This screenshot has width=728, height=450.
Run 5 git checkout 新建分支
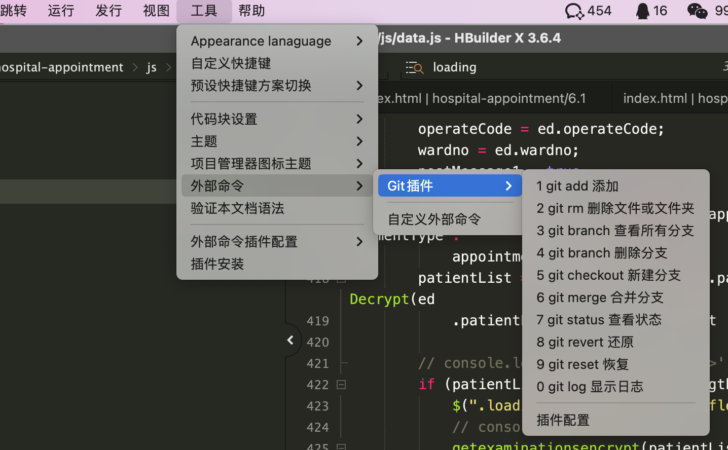coord(616,275)
